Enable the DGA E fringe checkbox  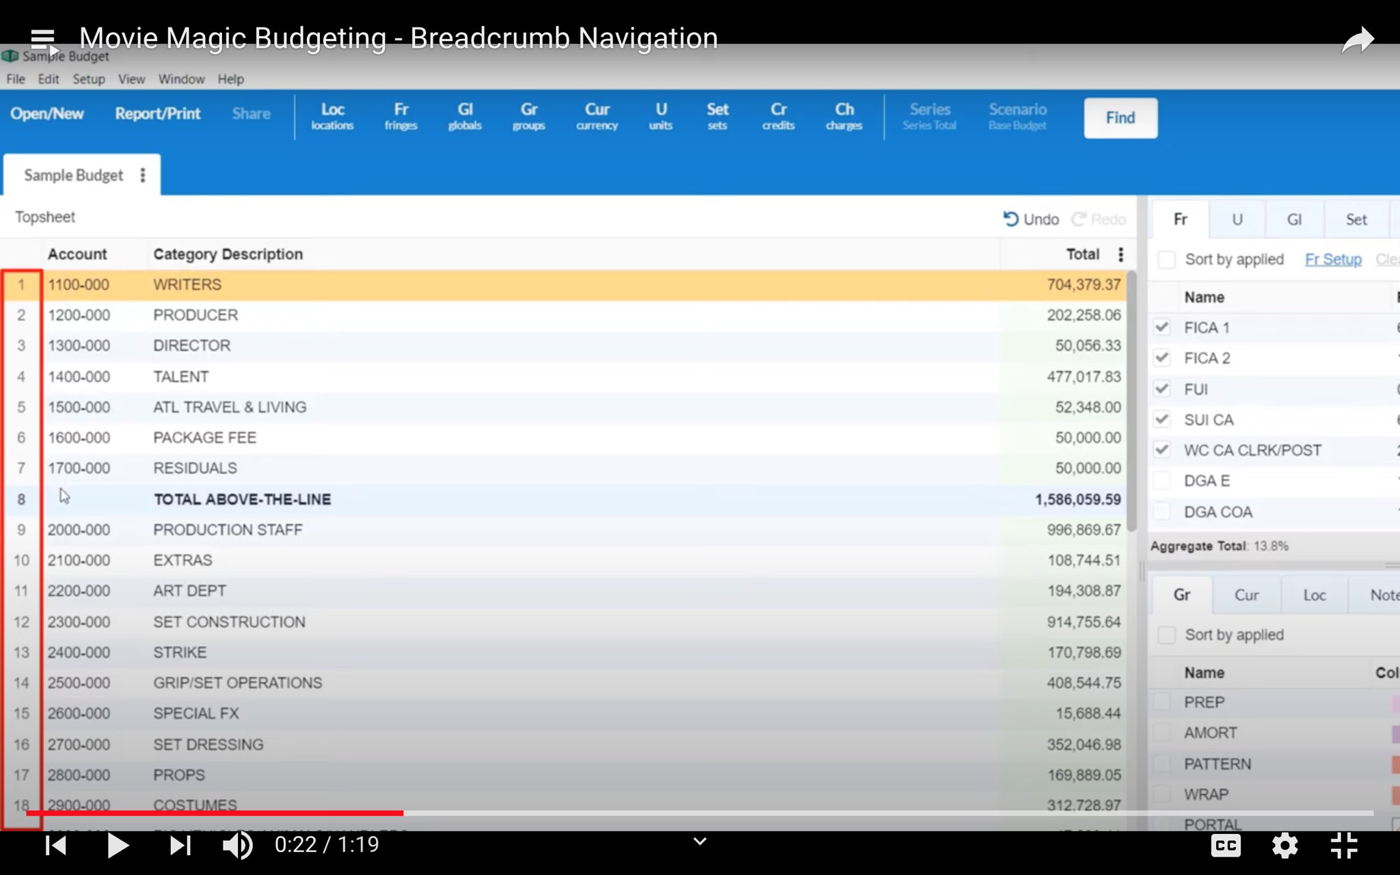click(x=1162, y=481)
